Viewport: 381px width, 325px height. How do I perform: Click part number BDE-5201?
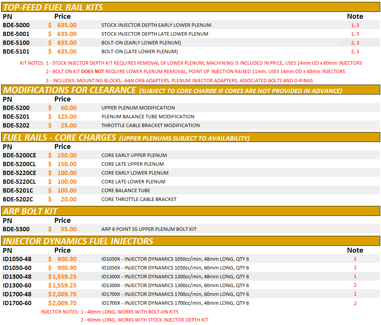(x=16, y=117)
